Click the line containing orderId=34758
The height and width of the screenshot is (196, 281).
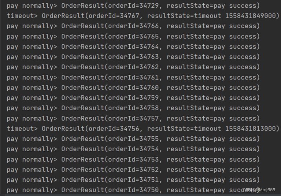click(133, 108)
